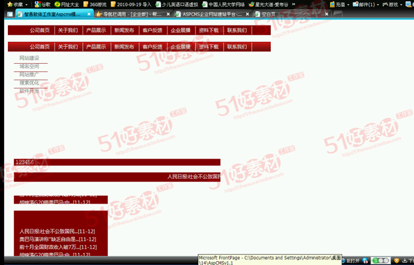Open the 网站建设 sidebar link
Image resolution: width=414 pixels, height=265 pixels.
click(x=29, y=58)
